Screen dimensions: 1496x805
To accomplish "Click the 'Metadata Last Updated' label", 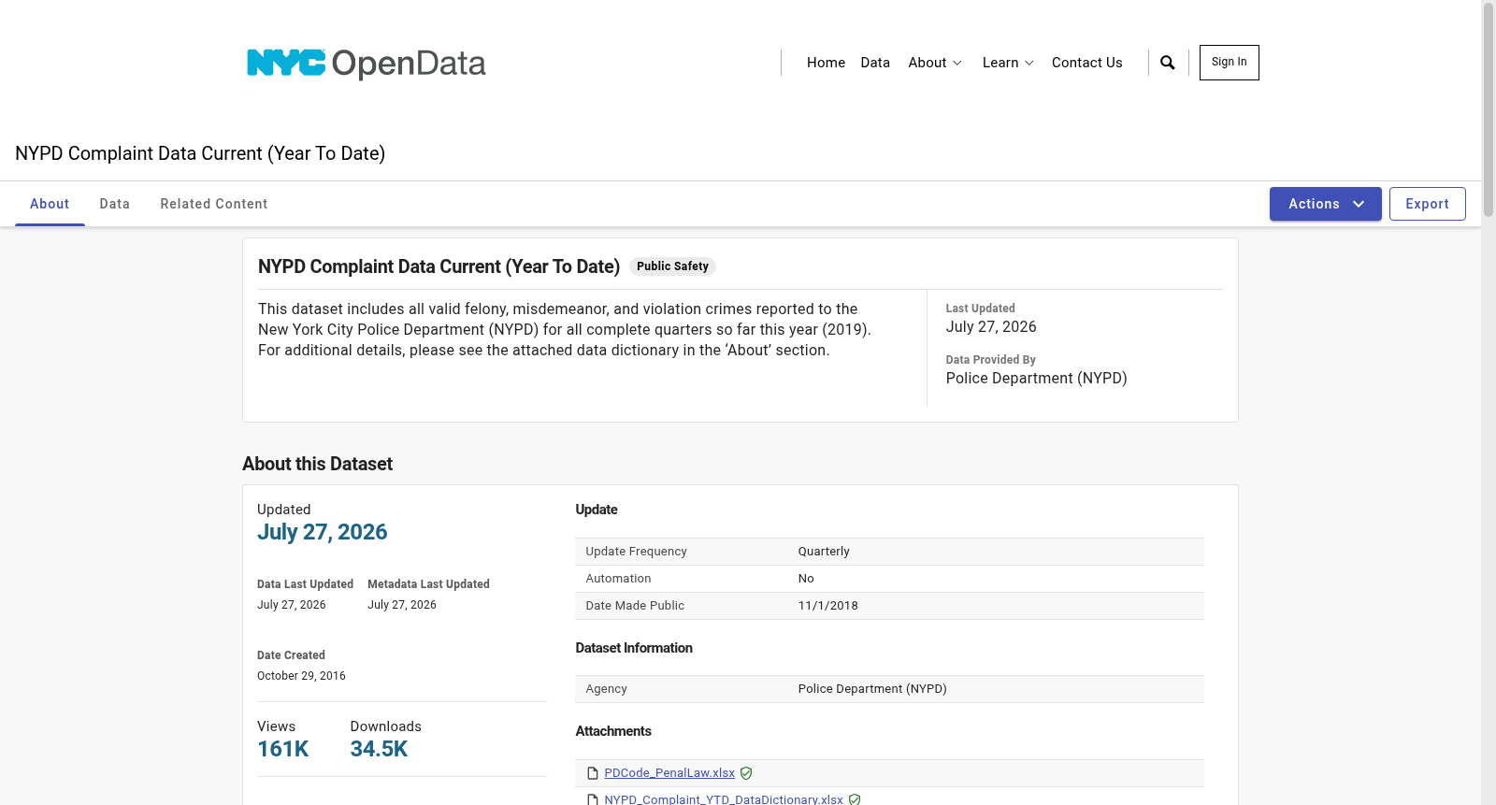I will pyautogui.click(x=428, y=584).
